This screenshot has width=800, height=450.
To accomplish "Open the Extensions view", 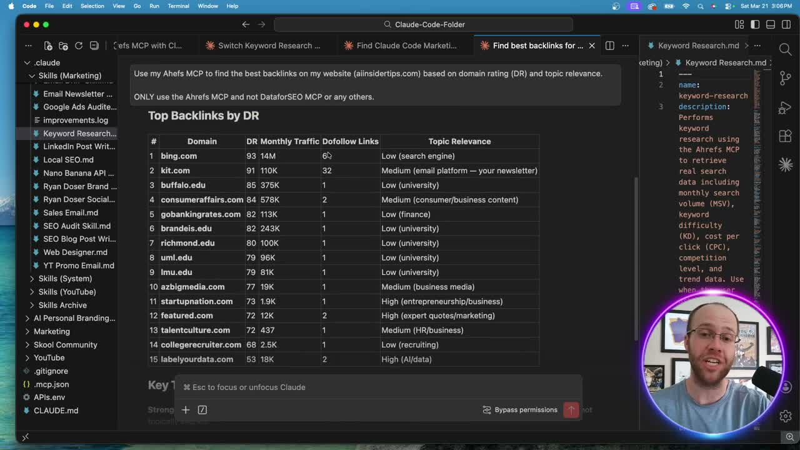I will (786, 136).
